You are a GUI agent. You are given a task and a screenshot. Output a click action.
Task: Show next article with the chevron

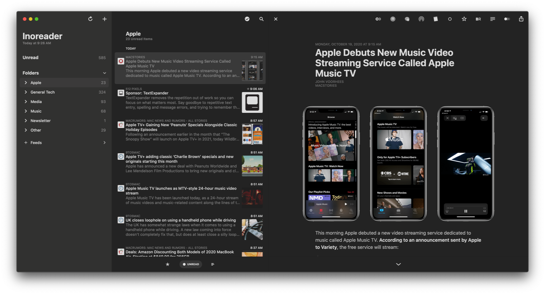click(x=398, y=264)
